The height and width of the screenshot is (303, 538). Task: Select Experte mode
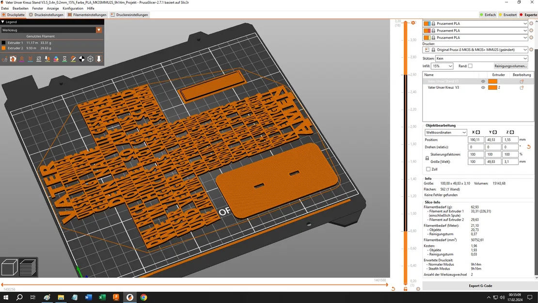528,15
